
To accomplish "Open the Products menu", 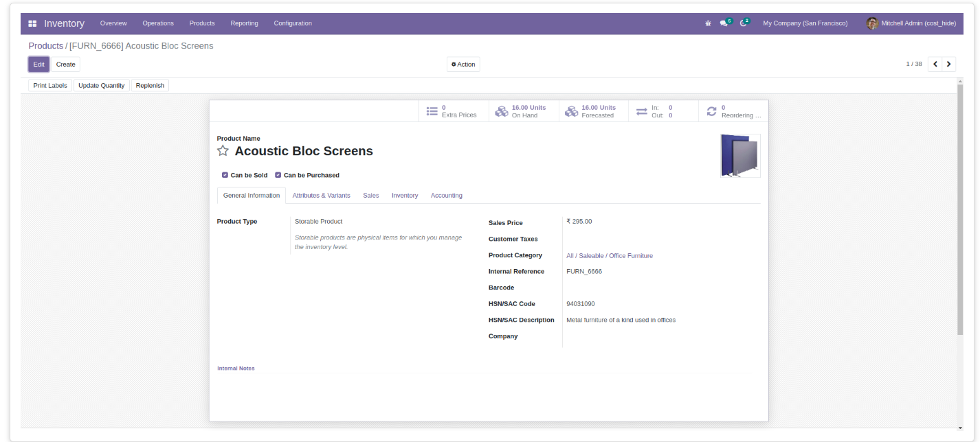I will click(202, 23).
